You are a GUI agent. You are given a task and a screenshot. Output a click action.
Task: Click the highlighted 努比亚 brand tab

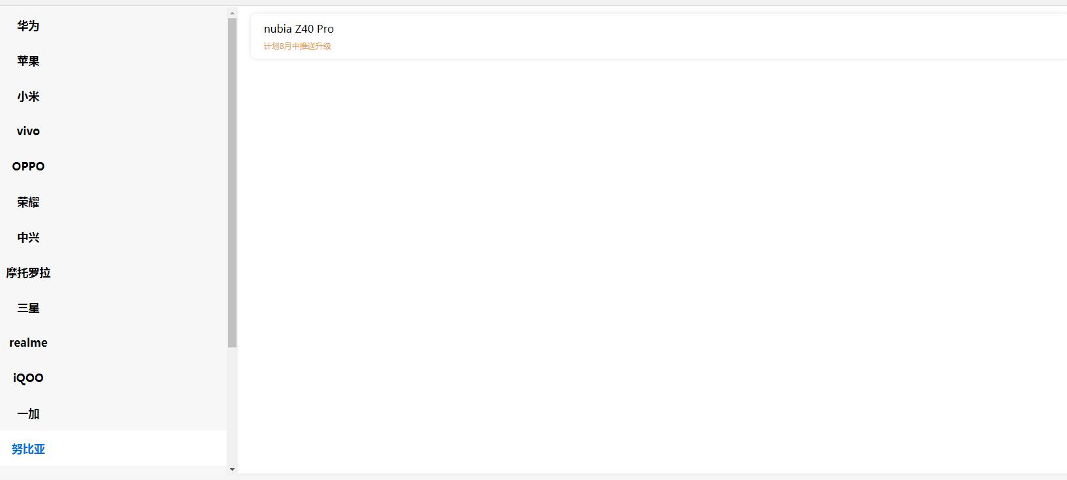click(28, 449)
